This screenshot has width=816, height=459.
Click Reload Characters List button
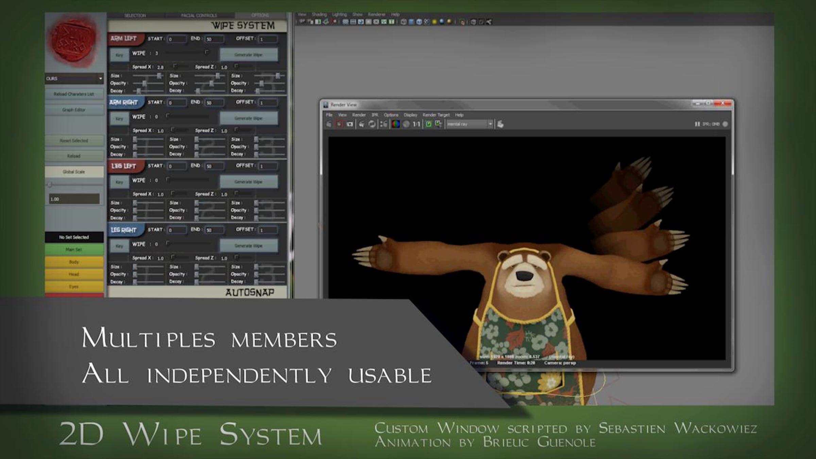click(x=74, y=94)
